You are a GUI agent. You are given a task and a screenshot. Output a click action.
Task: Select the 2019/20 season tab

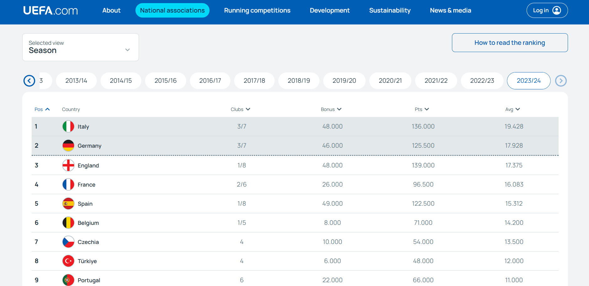coord(344,81)
